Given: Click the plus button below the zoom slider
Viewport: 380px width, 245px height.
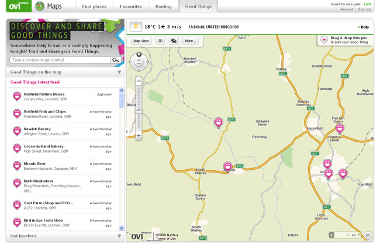Looking at the screenshot, I should click(x=139, y=135).
